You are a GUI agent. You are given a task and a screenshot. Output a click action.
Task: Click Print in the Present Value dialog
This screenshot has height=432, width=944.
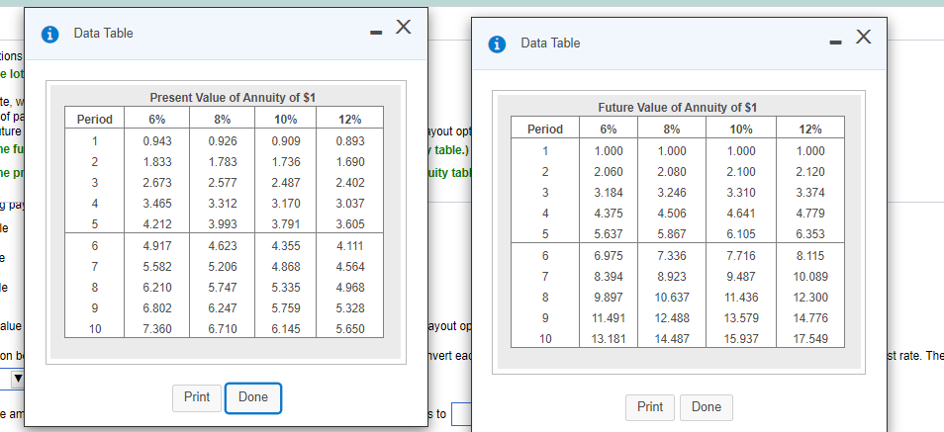click(x=197, y=397)
